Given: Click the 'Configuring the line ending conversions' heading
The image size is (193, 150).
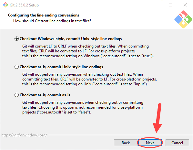Looking at the screenshot, I should [x=44, y=15].
